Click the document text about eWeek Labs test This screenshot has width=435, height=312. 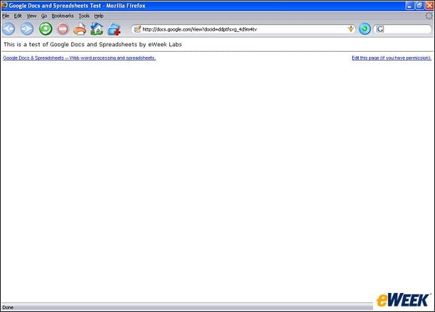92,44
